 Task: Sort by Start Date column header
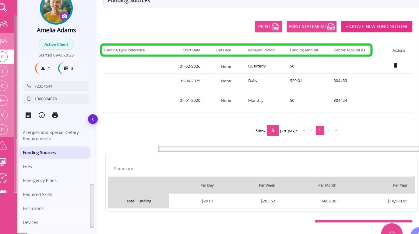[x=192, y=50]
